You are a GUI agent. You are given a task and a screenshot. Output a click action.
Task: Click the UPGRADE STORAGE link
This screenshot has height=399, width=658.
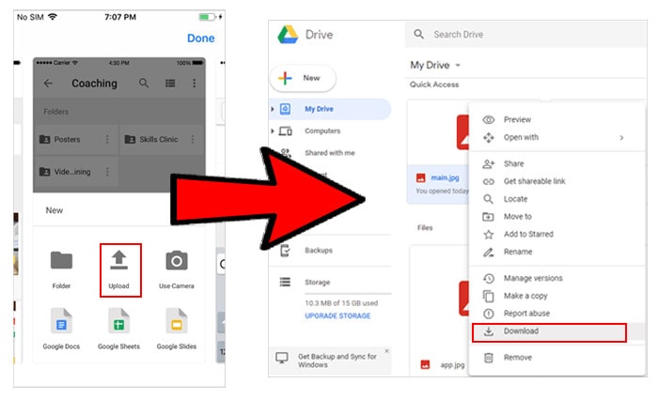point(337,315)
